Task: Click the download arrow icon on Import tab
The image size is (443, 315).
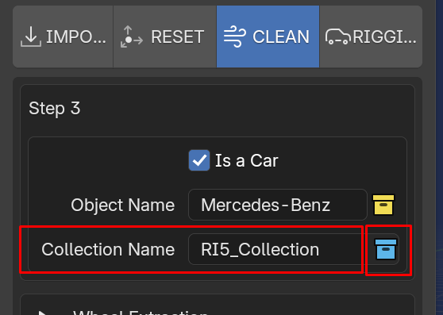Action: (x=31, y=36)
